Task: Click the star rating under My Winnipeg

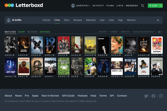Action: point(75,77)
